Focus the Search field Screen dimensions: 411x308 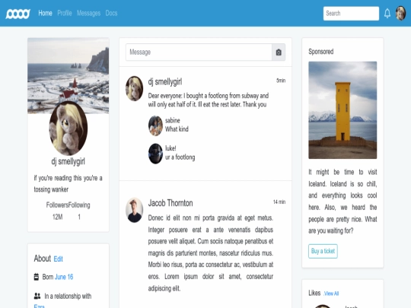coord(351,14)
